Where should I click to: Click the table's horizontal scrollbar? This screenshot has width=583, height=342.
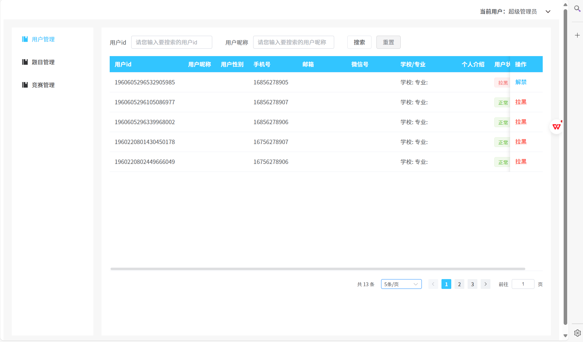pyautogui.click(x=318, y=269)
